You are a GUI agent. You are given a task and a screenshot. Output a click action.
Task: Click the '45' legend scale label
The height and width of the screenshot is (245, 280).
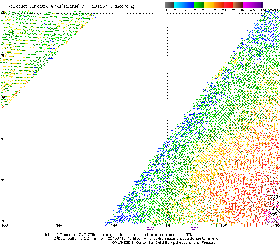pyautogui.click(x=252, y=10)
